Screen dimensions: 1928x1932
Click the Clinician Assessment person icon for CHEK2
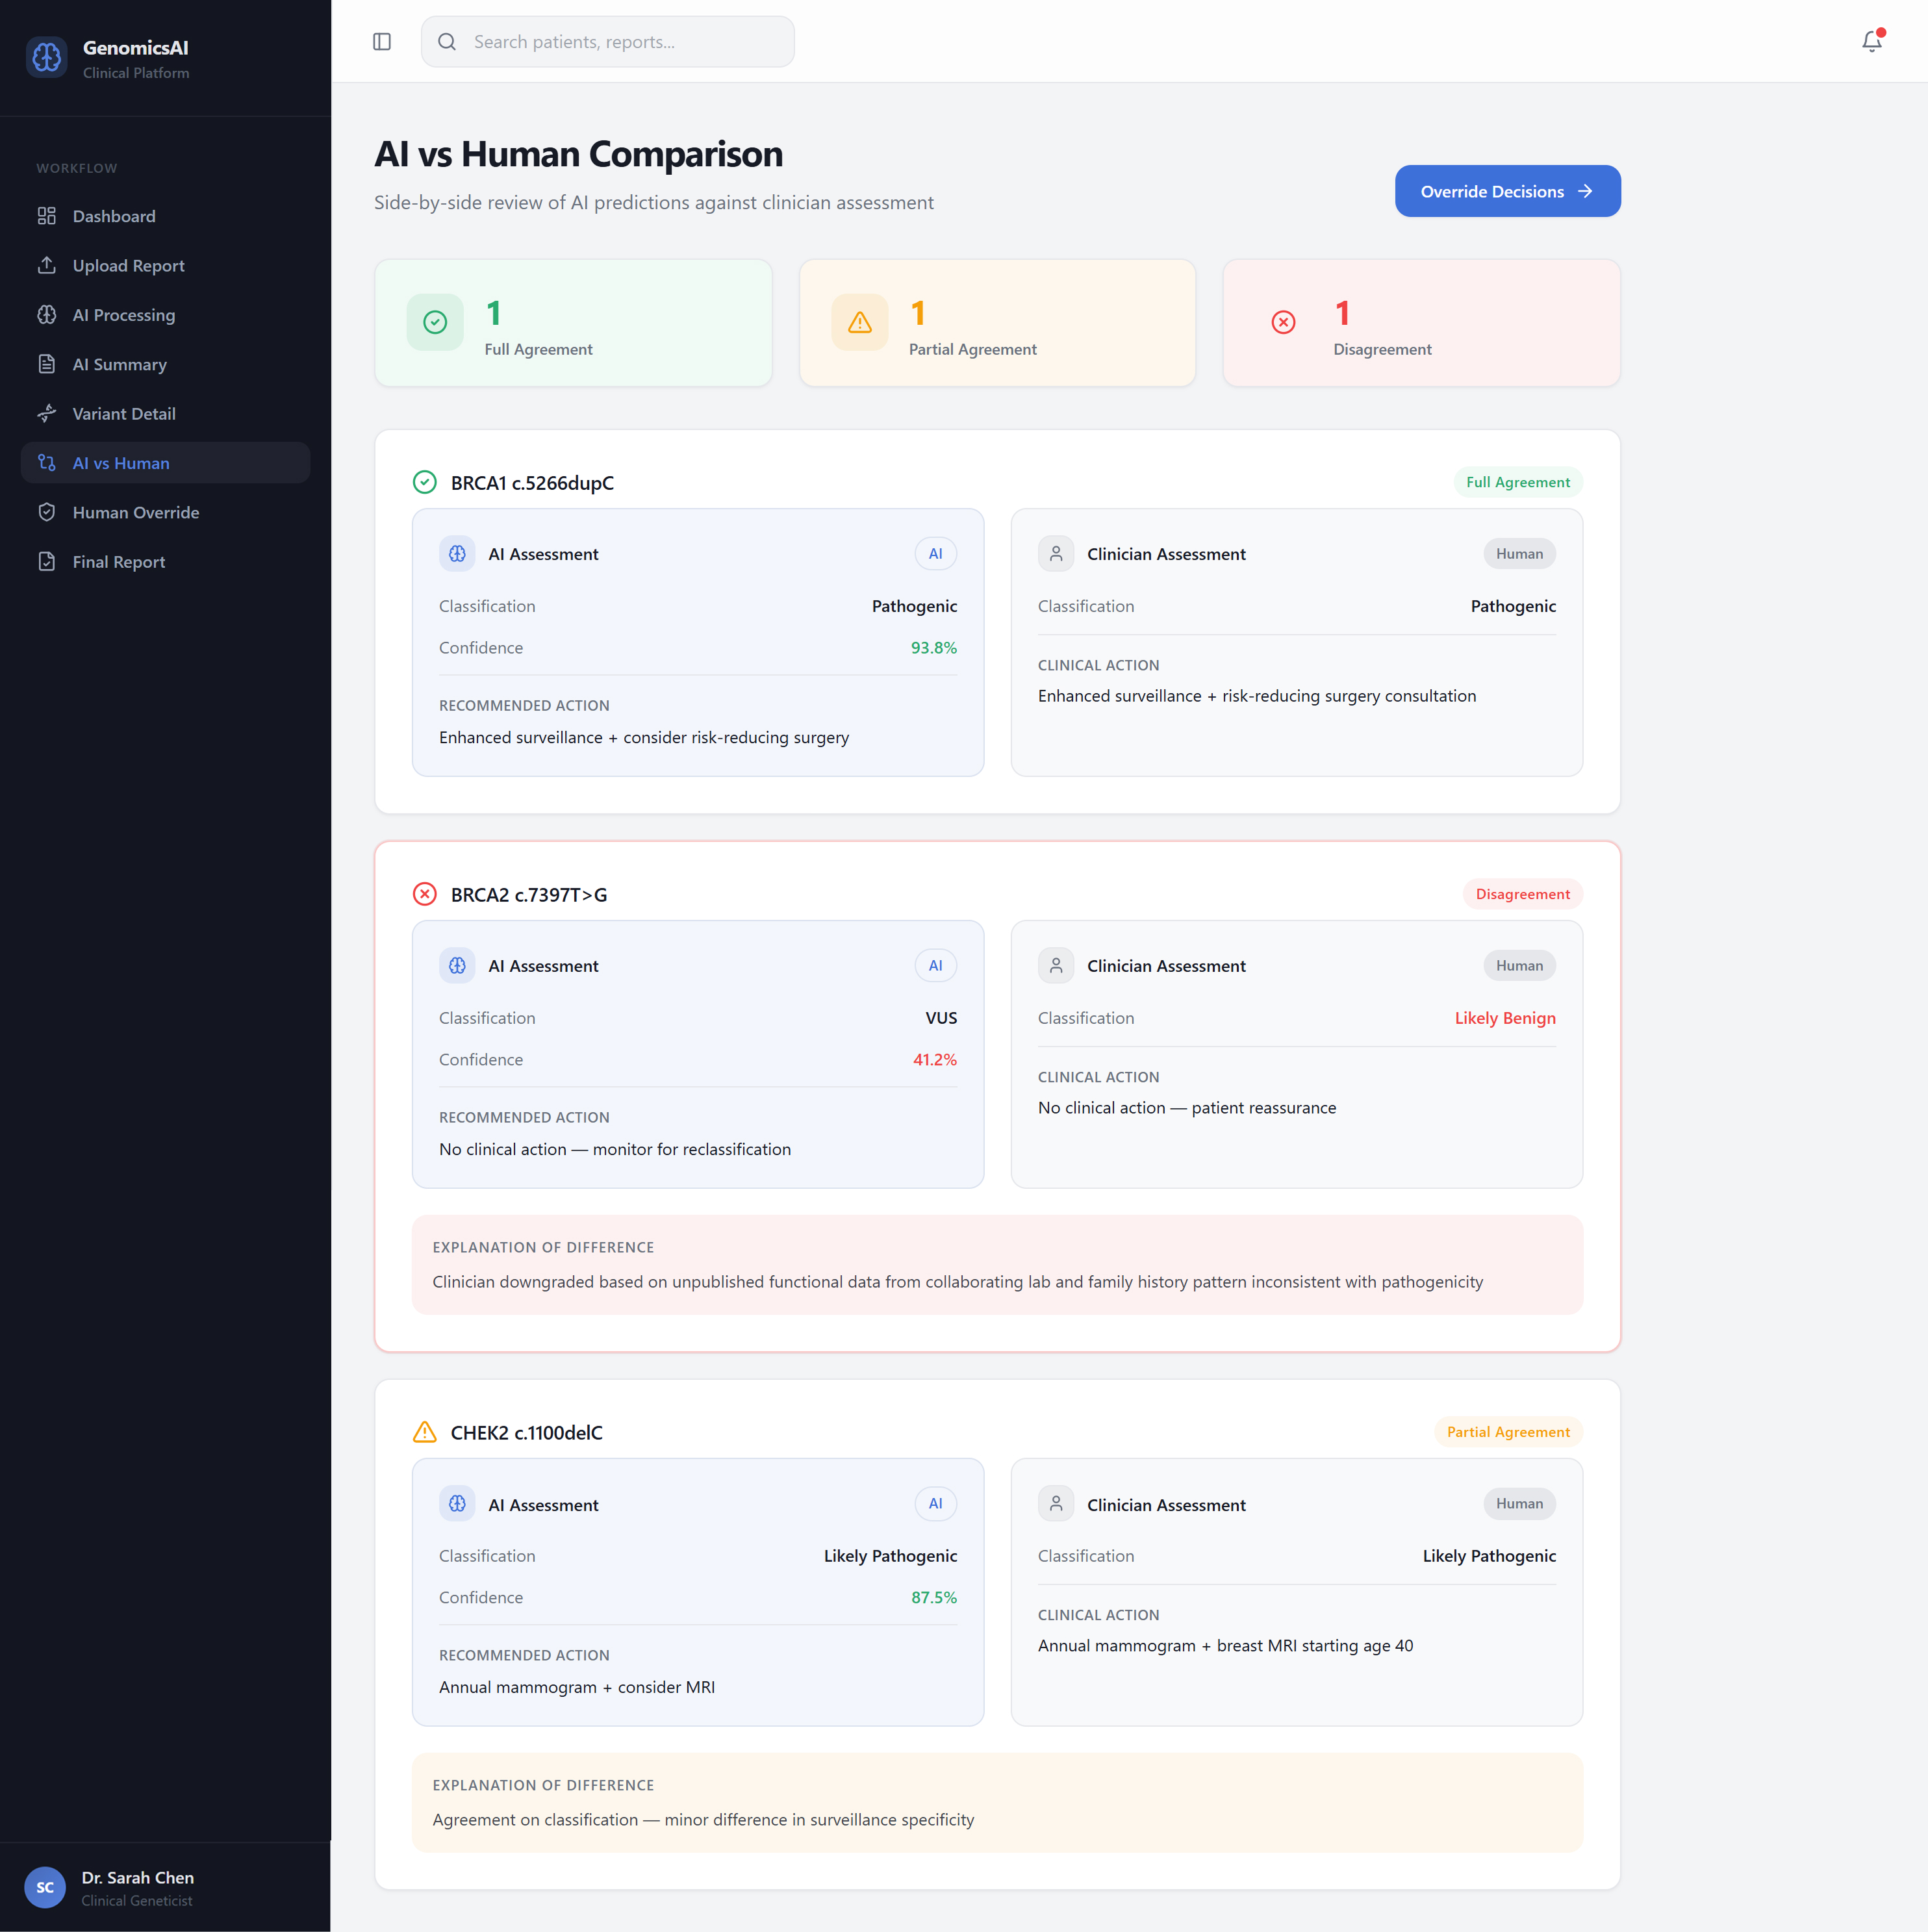[x=1056, y=1504]
